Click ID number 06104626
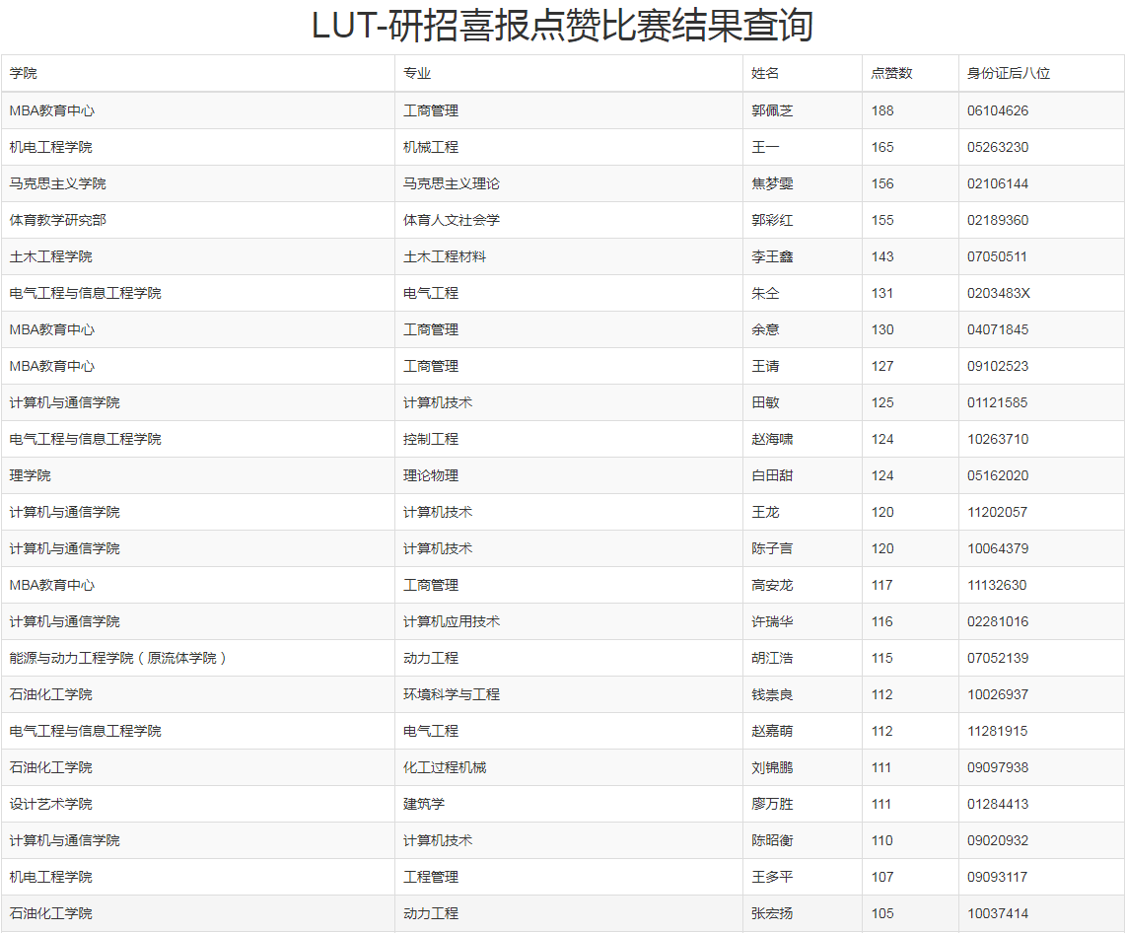The width and height of the screenshot is (1126, 933). (x=998, y=110)
